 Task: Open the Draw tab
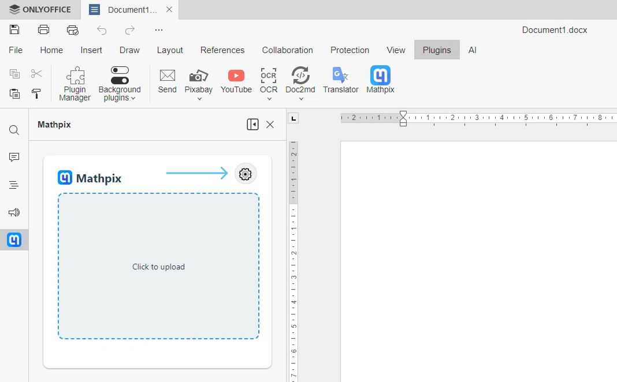(x=129, y=50)
